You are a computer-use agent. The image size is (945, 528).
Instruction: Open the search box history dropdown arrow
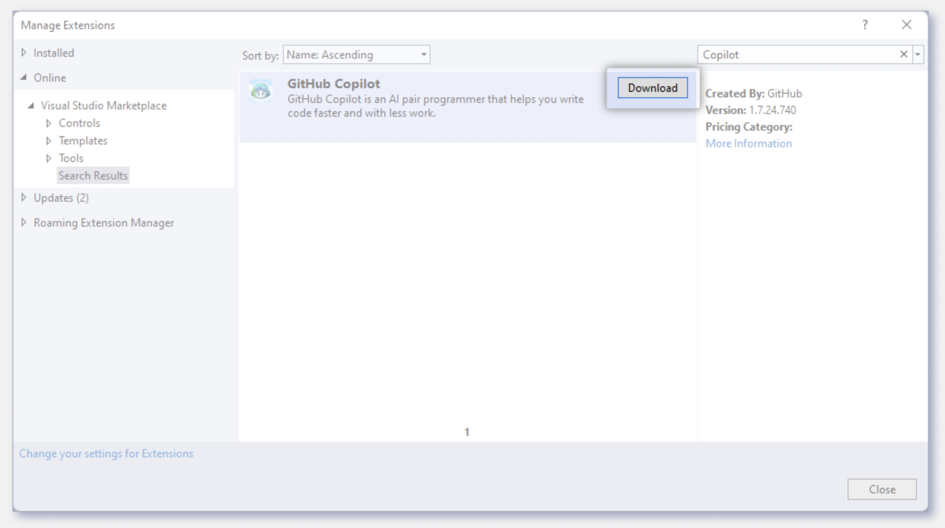918,54
